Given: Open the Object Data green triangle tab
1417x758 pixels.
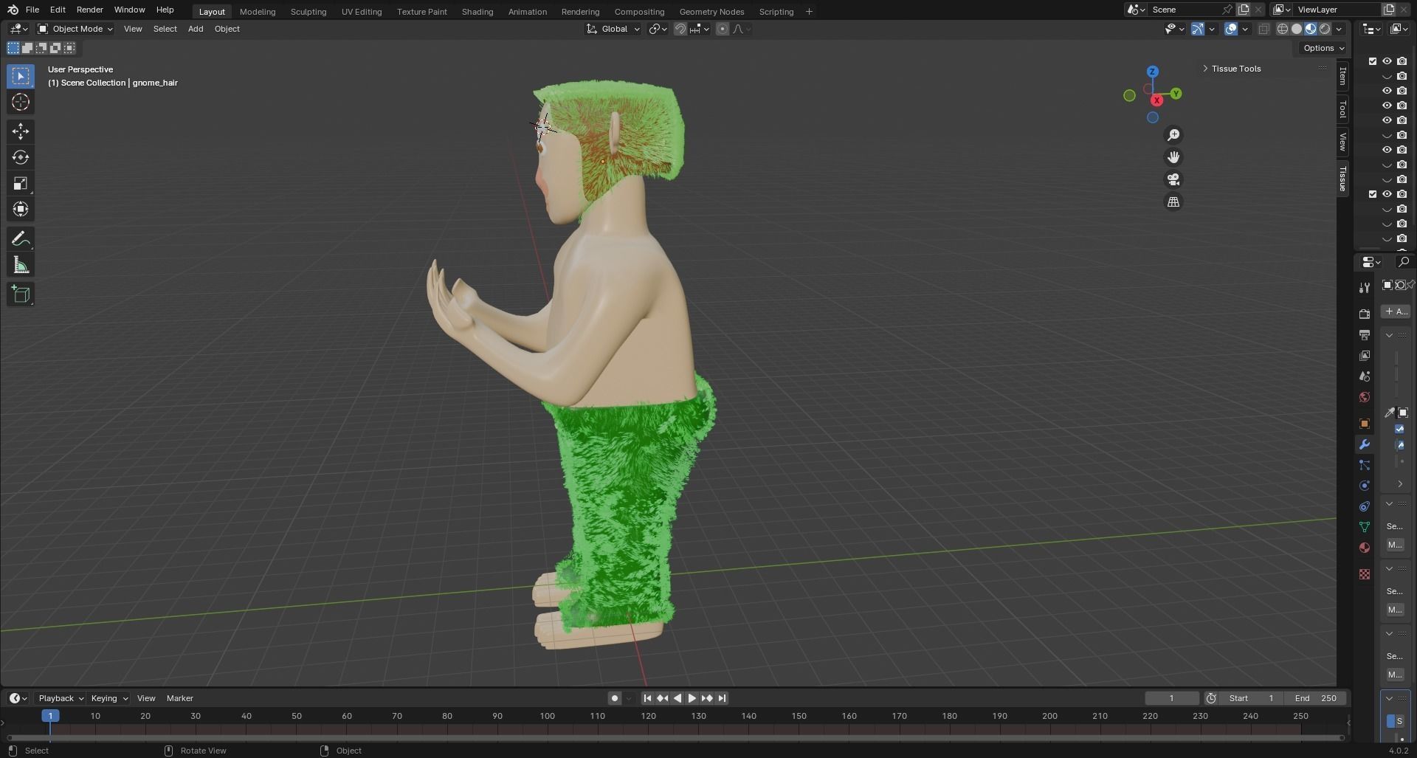Looking at the screenshot, I should [x=1364, y=527].
